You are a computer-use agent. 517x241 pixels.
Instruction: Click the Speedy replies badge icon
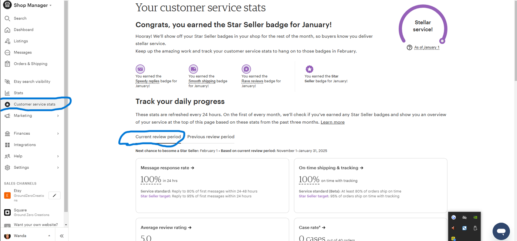[140, 69]
